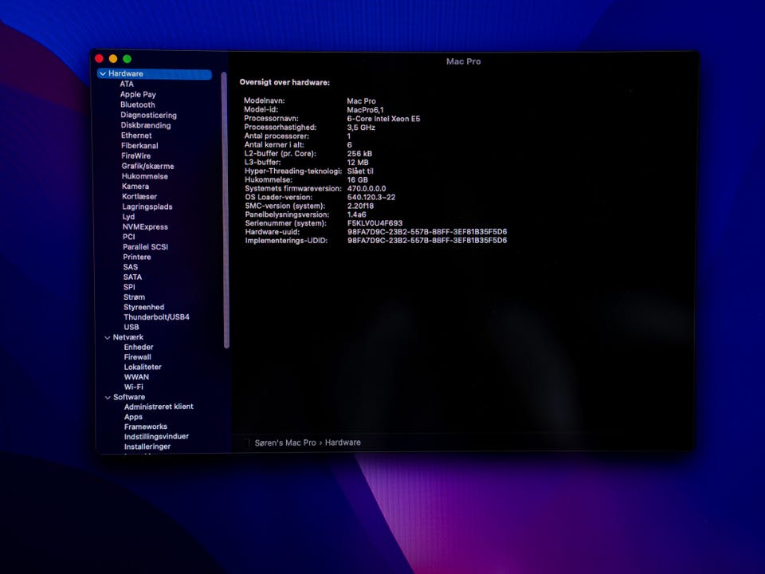Open Installeringer under Software

(x=147, y=446)
